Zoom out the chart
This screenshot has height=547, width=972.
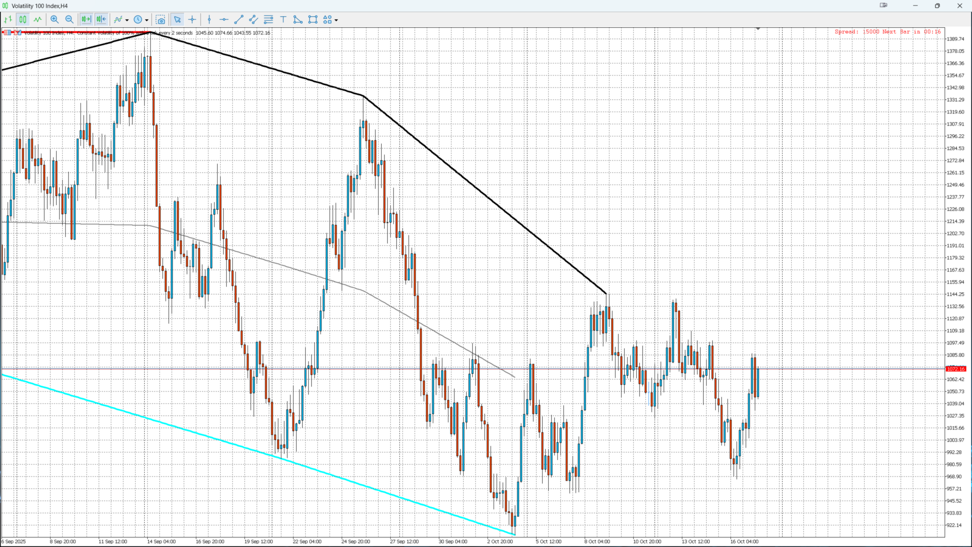(x=69, y=20)
